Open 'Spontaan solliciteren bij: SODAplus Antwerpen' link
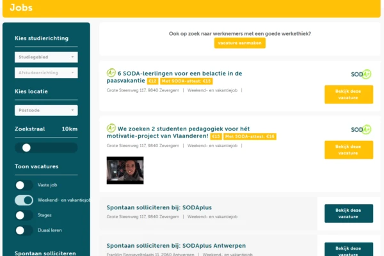The height and width of the screenshot is (256, 384). tap(176, 246)
